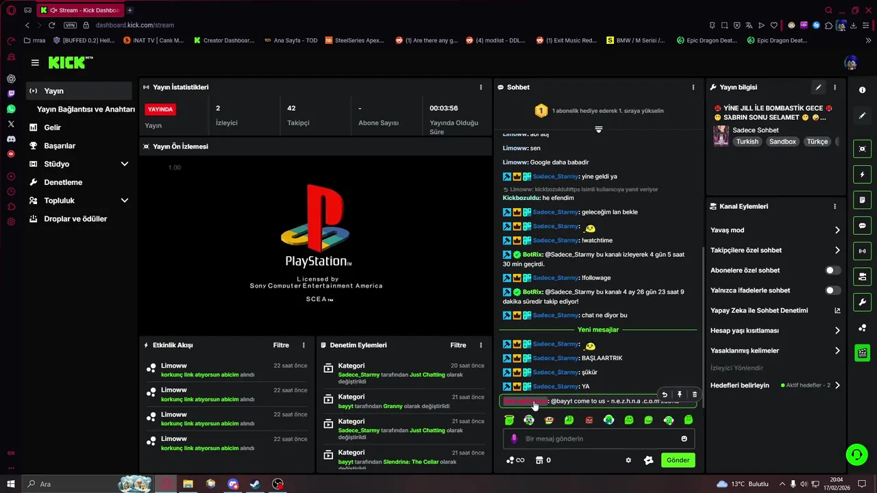Click the green Gönder button
Image resolution: width=877 pixels, height=493 pixels.
678,460
